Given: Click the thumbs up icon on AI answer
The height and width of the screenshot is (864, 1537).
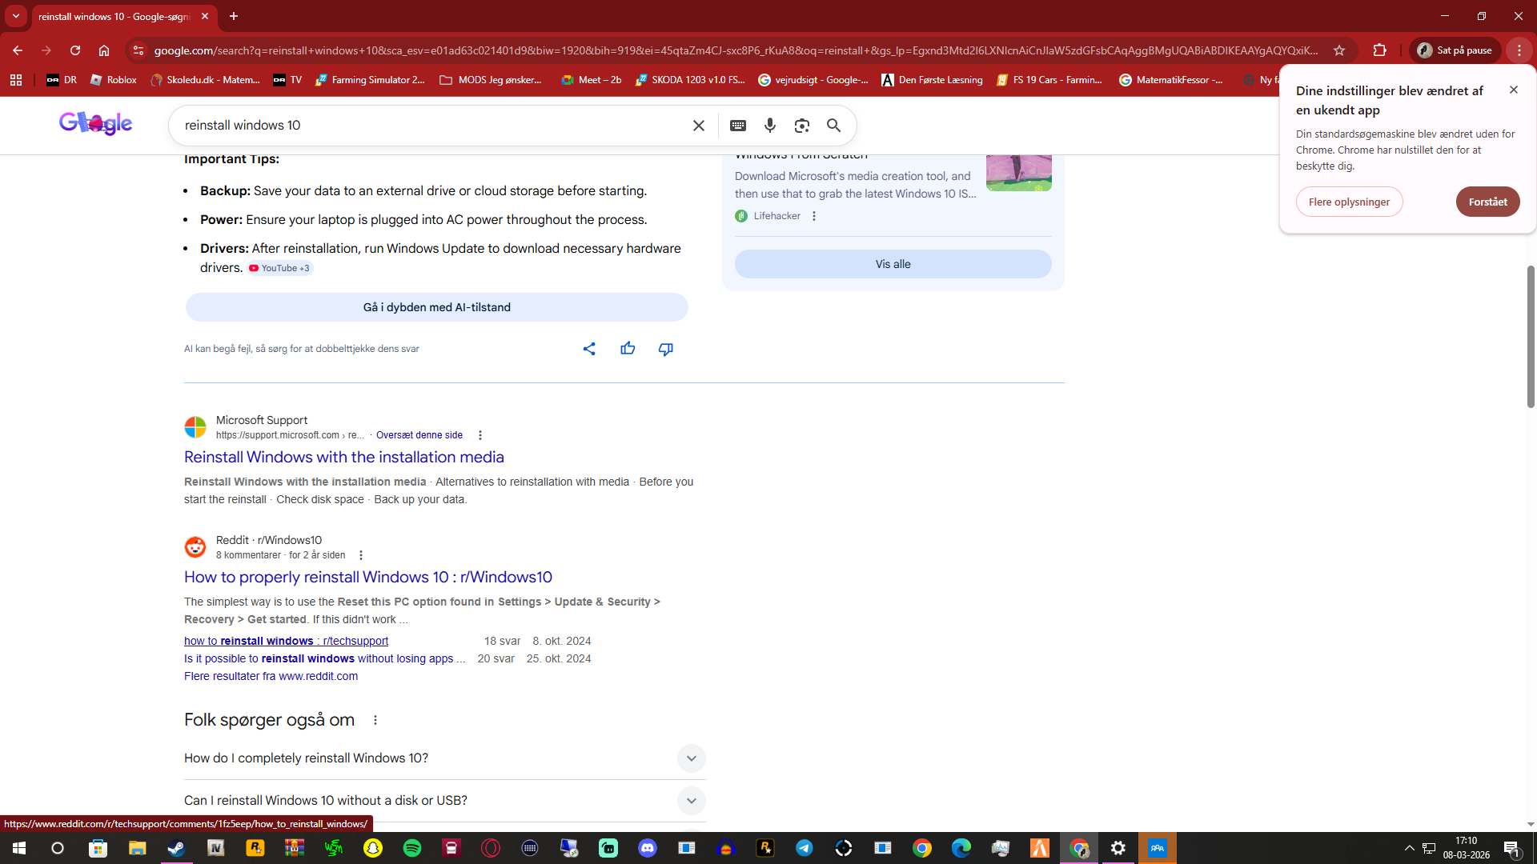Looking at the screenshot, I should pos(628,349).
